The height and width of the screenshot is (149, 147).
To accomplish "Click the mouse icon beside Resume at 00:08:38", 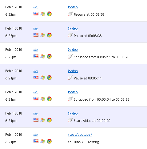I will 70,14.
